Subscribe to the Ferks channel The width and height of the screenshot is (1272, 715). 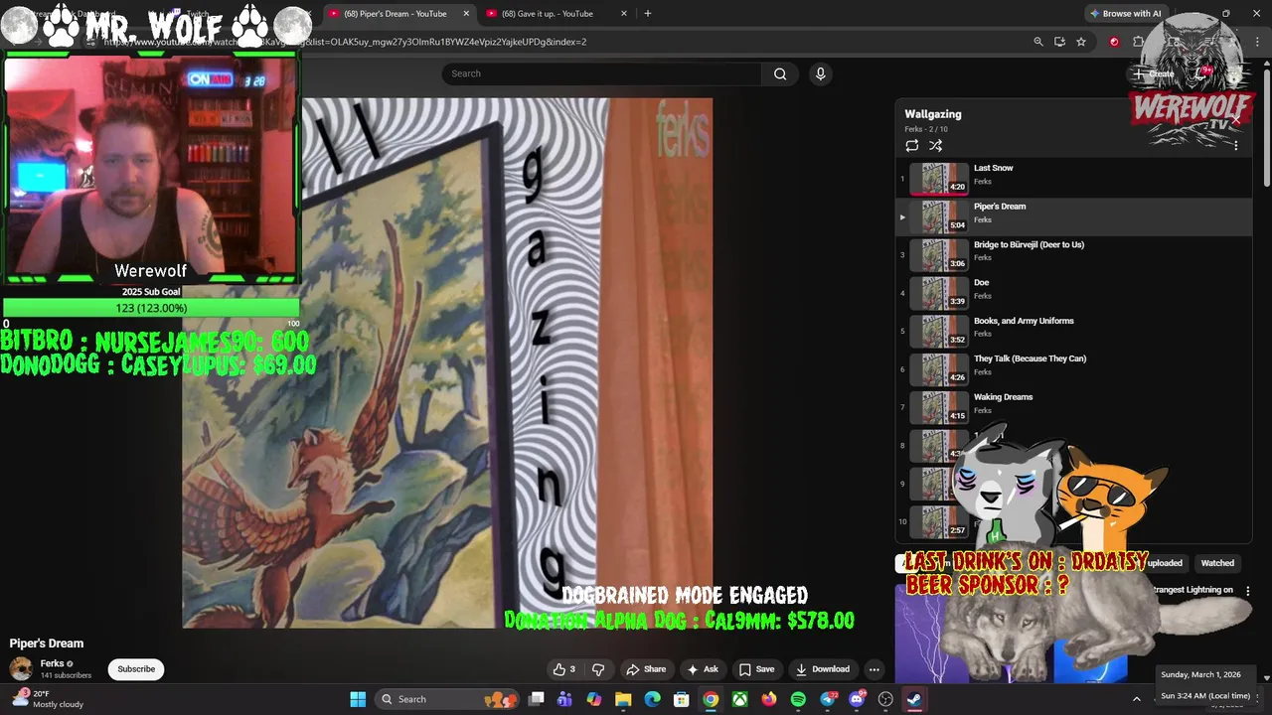(x=136, y=669)
